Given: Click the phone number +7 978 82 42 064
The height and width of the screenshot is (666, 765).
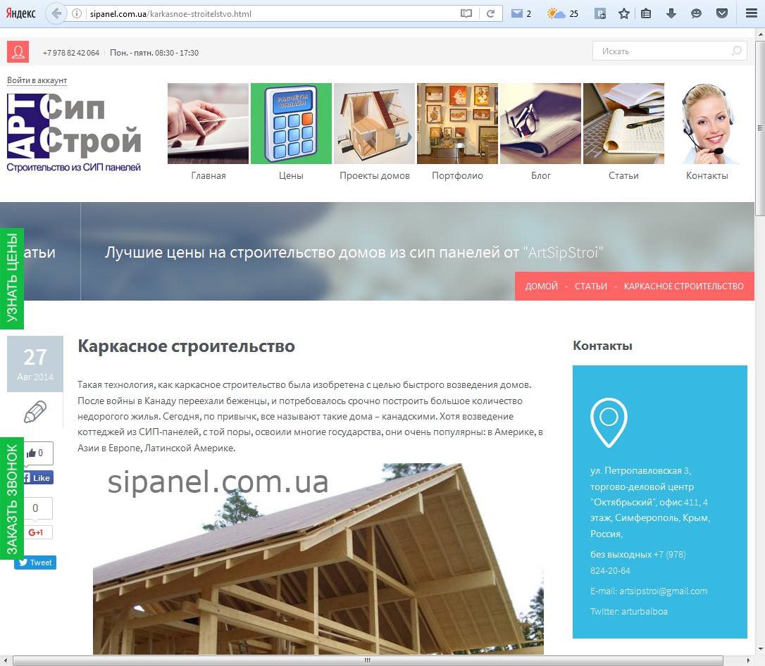Looking at the screenshot, I should (x=71, y=53).
